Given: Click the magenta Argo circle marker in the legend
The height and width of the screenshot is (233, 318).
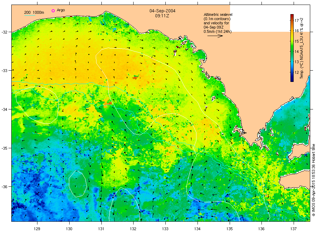Looking at the screenshot, I should pyautogui.click(x=53, y=11).
